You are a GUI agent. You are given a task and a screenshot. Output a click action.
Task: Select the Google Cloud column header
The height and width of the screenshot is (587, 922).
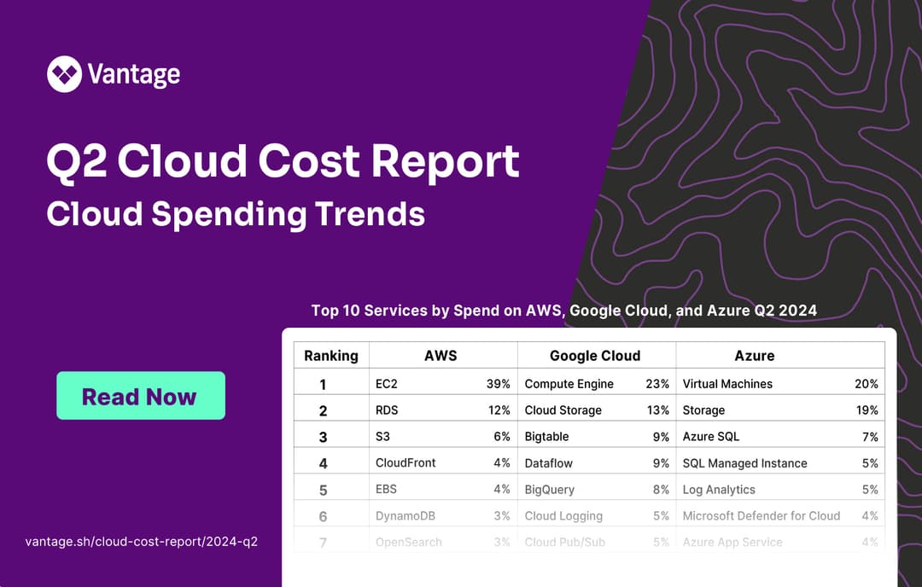click(x=595, y=356)
